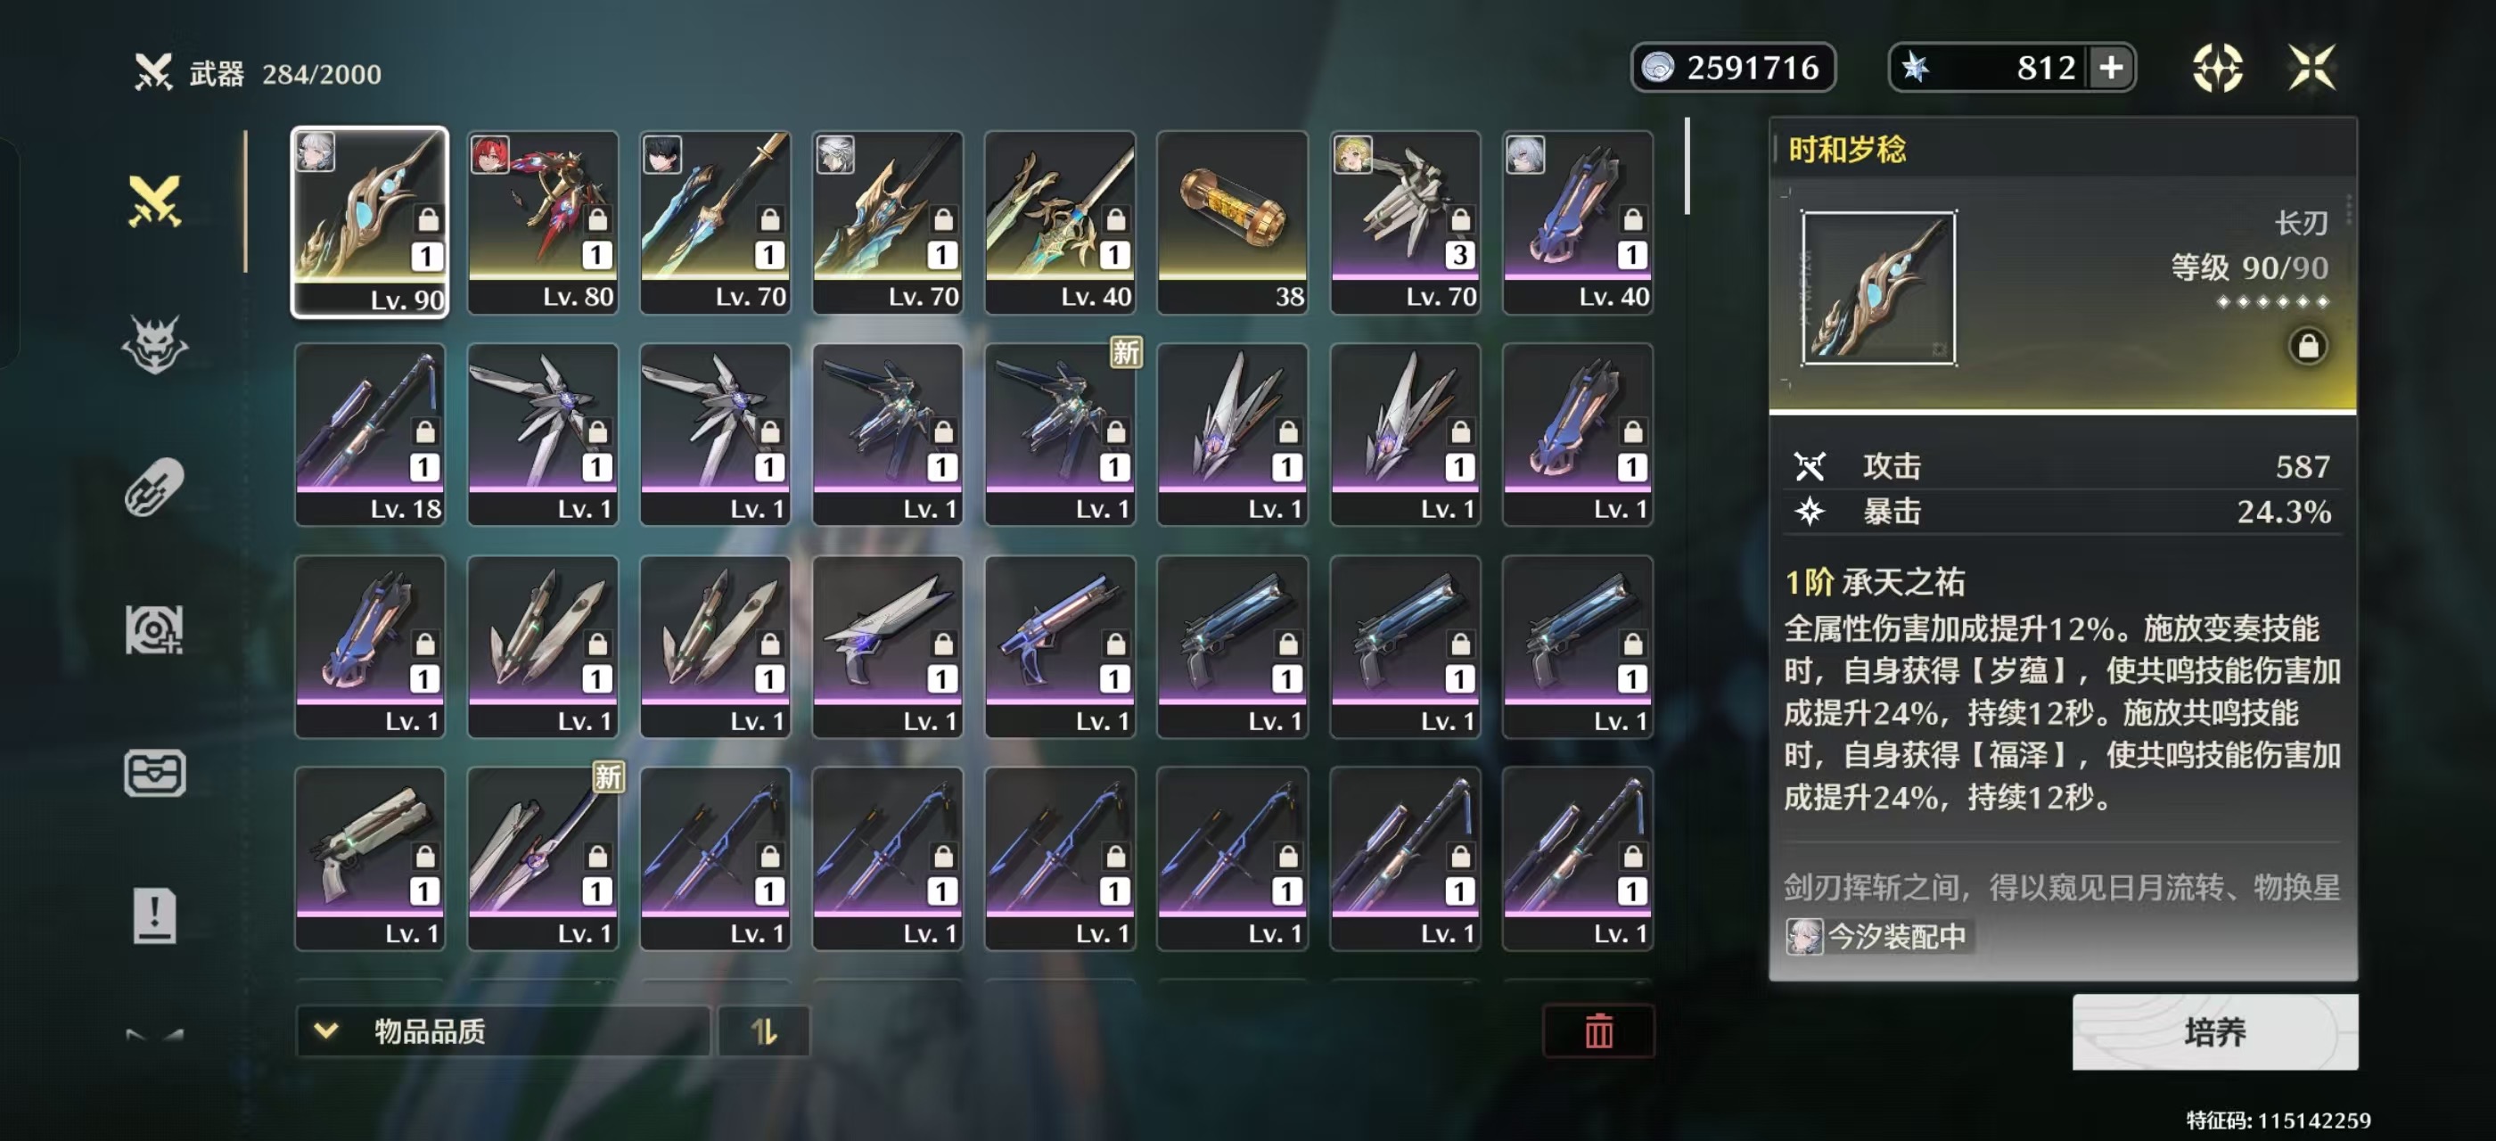Click the weapon list vertical scrollbar

point(1687,165)
